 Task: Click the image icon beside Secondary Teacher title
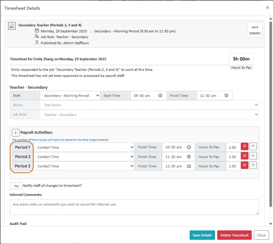[x=12, y=26]
